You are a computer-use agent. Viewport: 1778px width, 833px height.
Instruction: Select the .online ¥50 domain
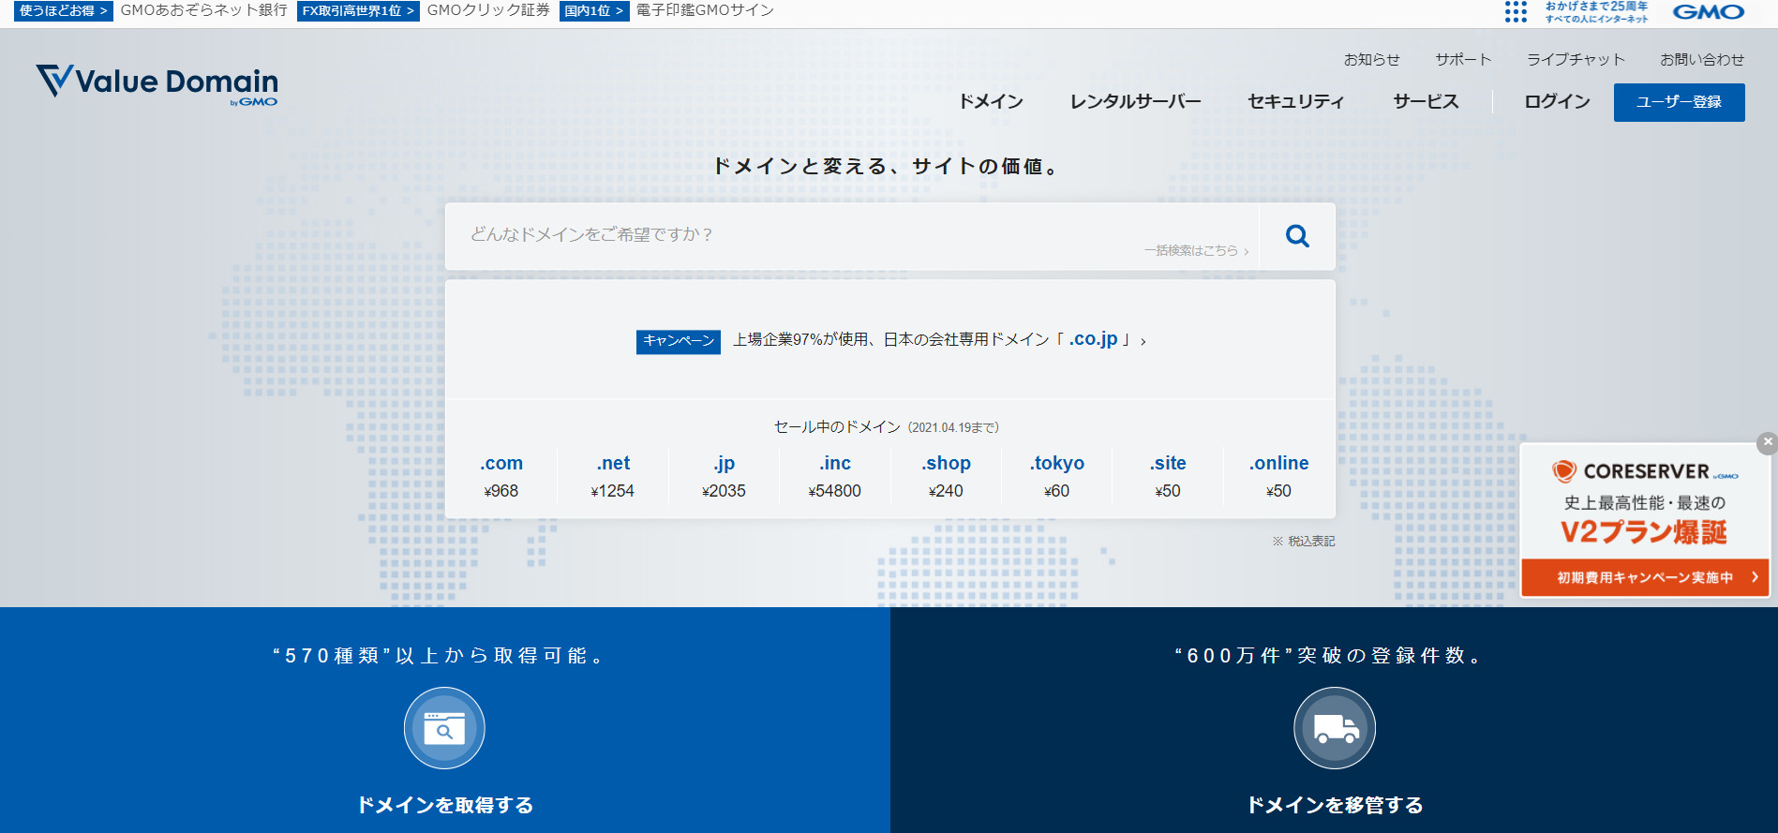[1278, 476]
